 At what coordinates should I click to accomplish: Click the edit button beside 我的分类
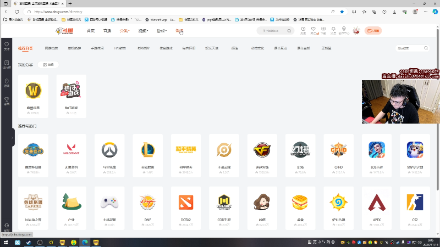(48, 65)
